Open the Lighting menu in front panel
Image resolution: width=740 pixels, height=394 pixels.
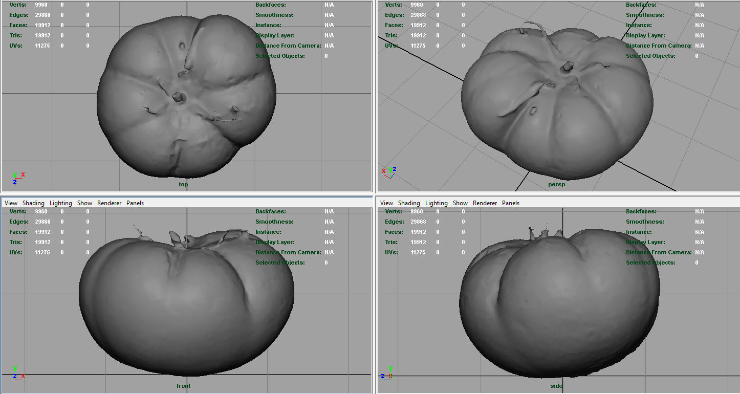coord(61,203)
